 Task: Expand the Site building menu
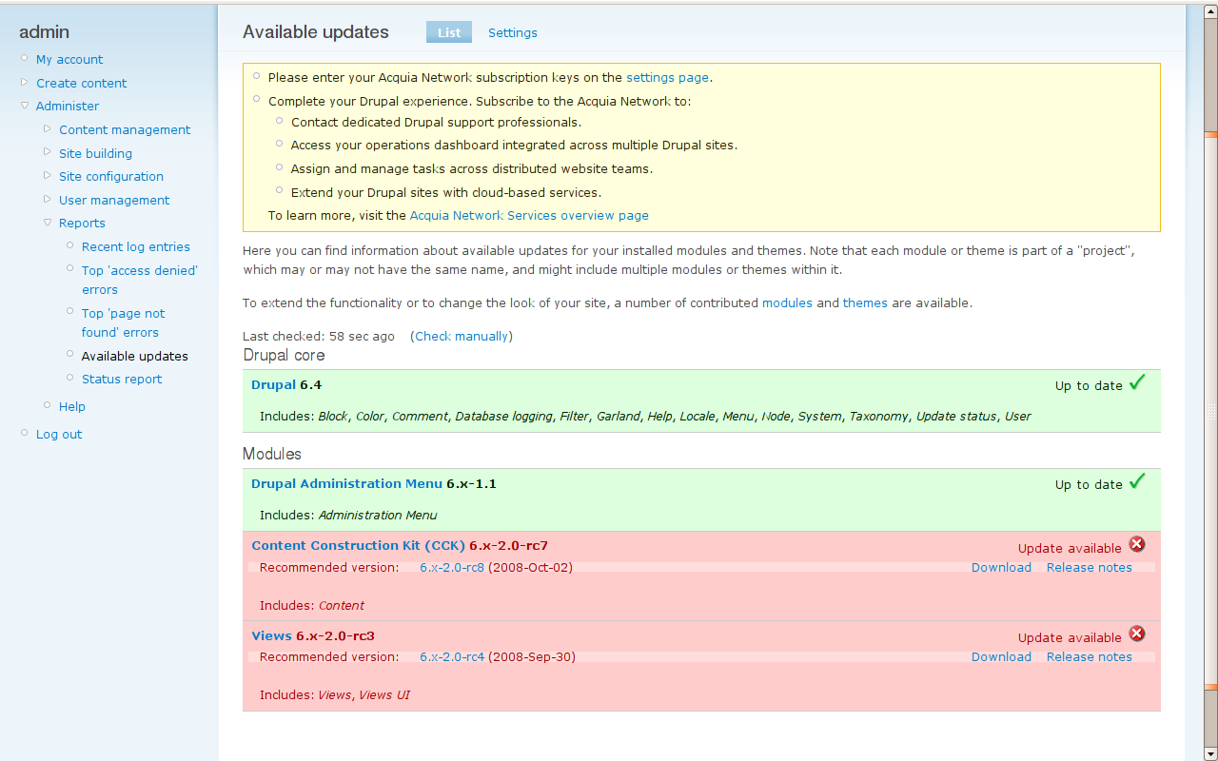(48, 152)
